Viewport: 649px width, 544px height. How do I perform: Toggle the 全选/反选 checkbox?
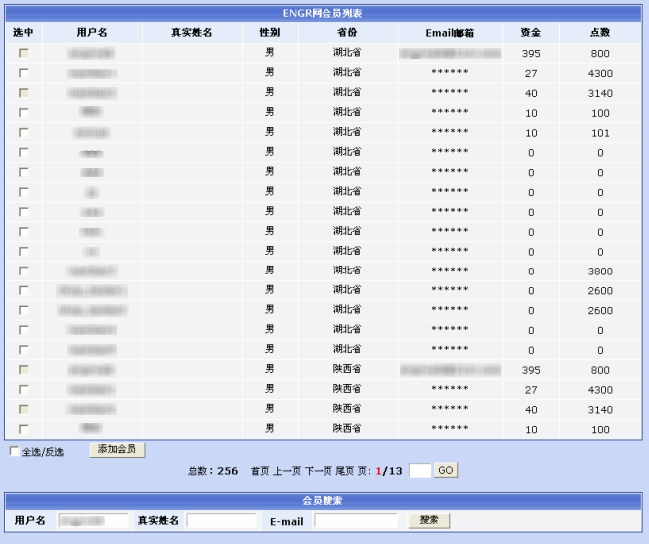14,451
